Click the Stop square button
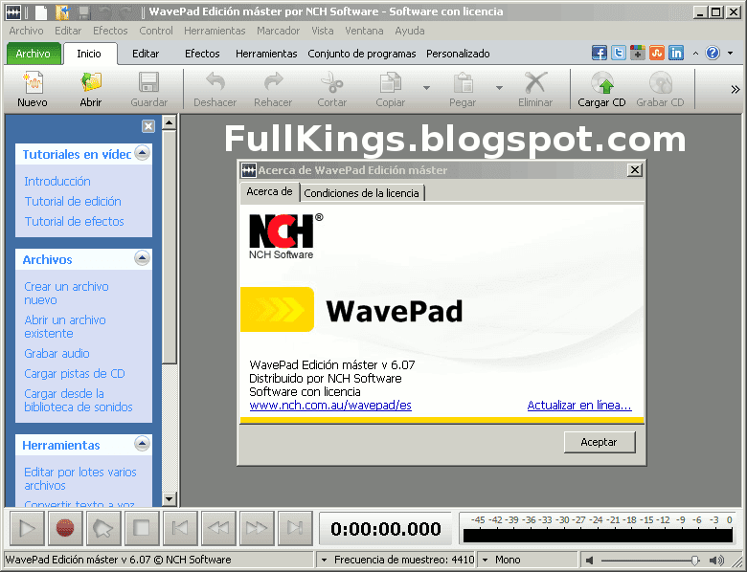This screenshot has height=572, width=747. coord(142,528)
